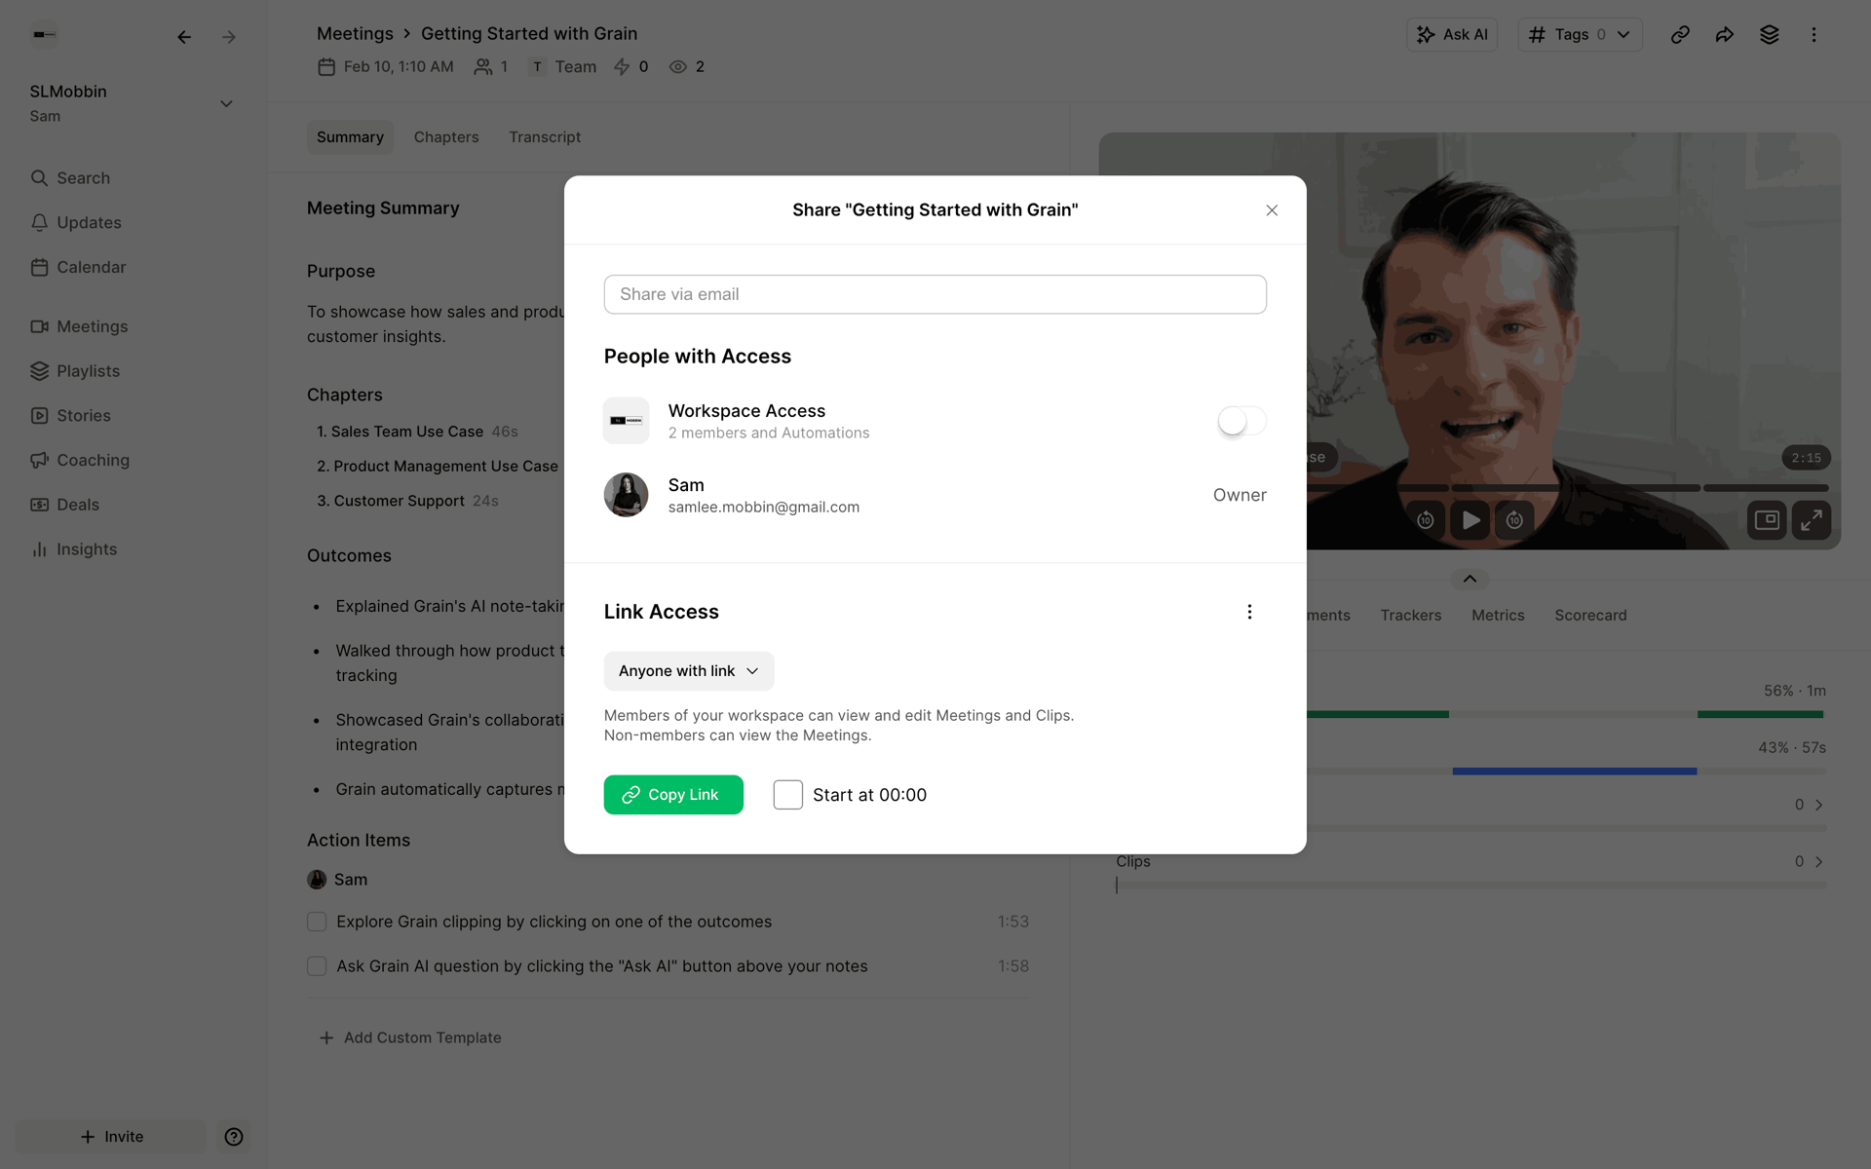Open the Trackers tab
The width and height of the screenshot is (1871, 1169).
[x=1410, y=616]
